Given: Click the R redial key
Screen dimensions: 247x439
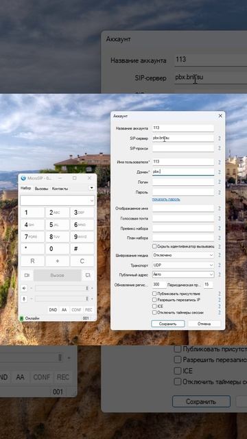Looking at the screenshot, I should (x=32, y=261).
